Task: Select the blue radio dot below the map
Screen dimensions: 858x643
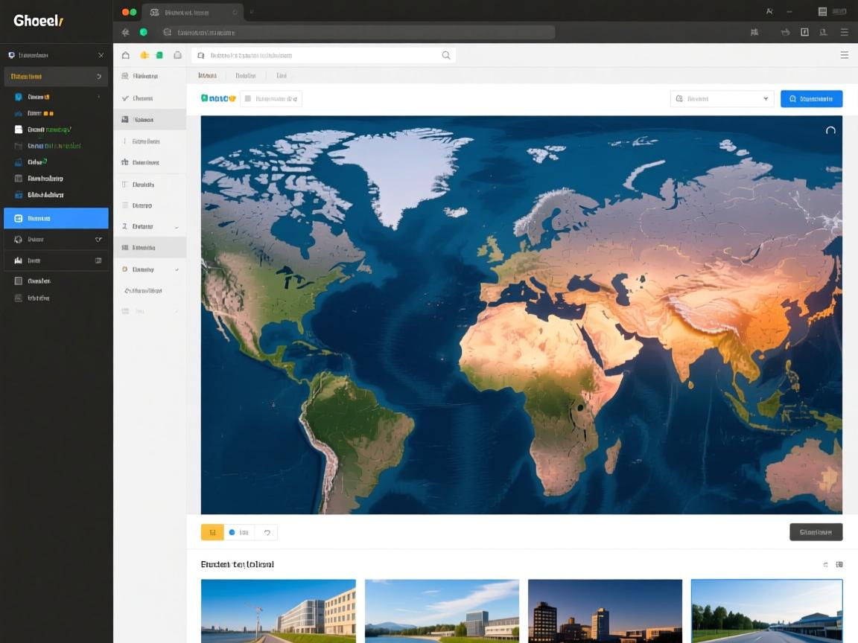Action: (232, 532)
